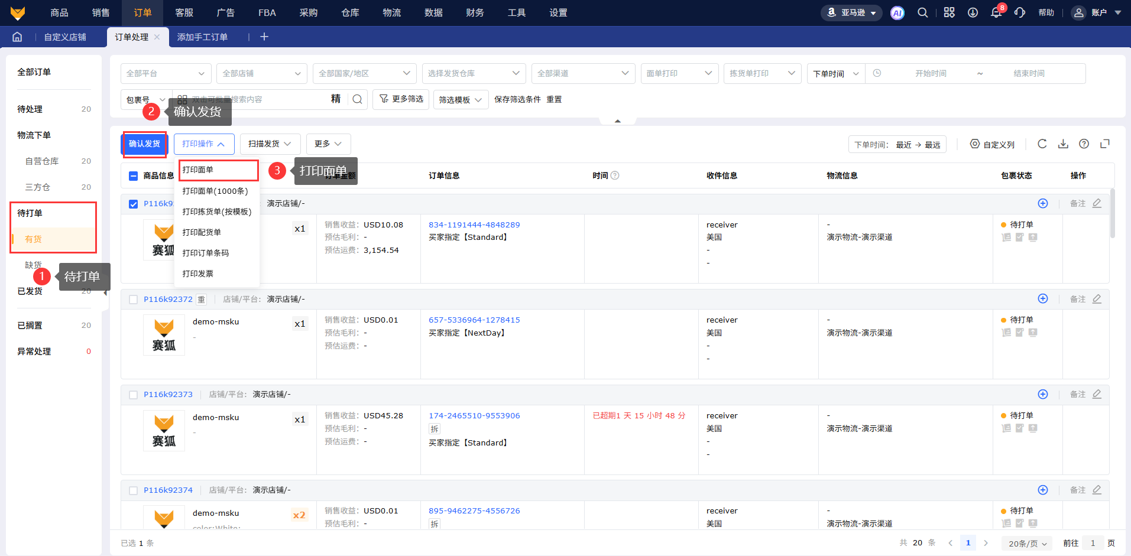Click the 更多筛选 filter funnel button
The height and width of the screenshot is (556, 1131).
[401, 99]
